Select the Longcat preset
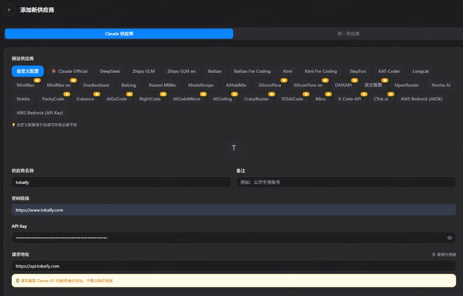This screenshot has height=296, width=463. click(x=420, y=71)
